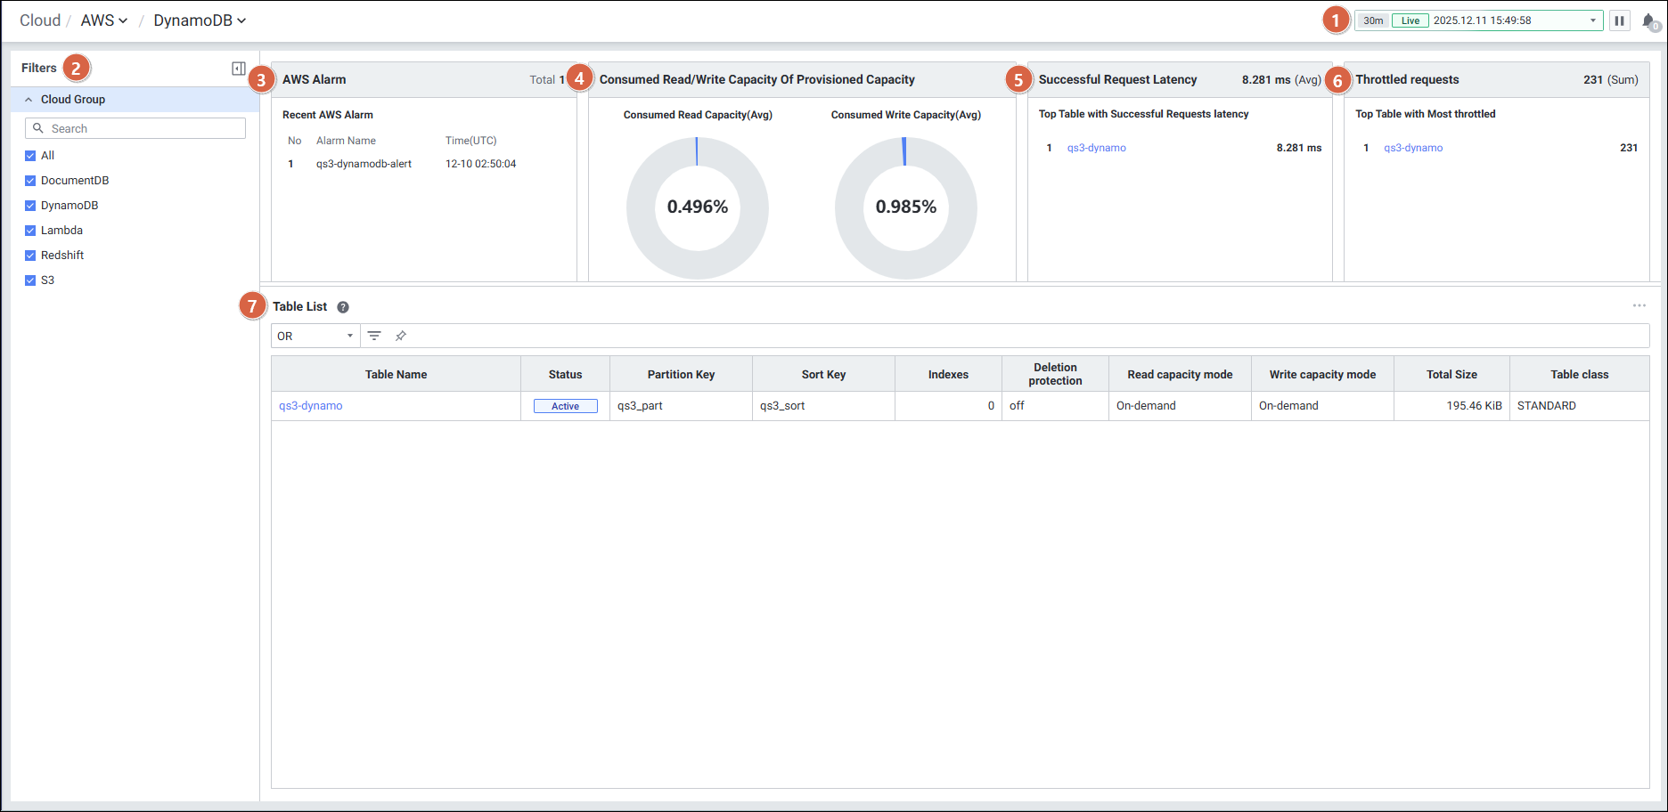Open the AWS breadcrumb menu
1668x812 pixels.
(103, 20)
